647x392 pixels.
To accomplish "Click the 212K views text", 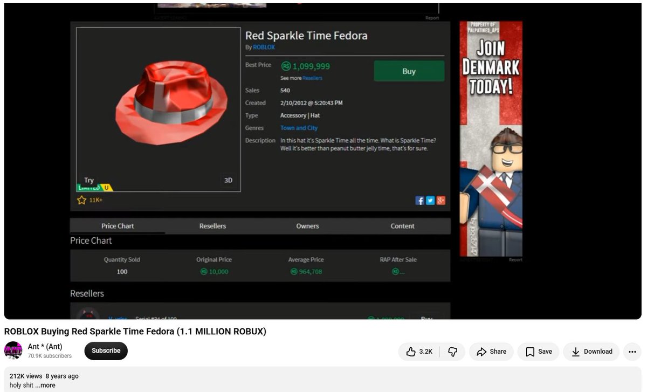I will pyautogui.click(x=25, y=376).
